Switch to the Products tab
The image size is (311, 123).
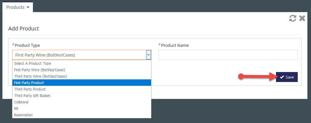[x=18, y=7]
